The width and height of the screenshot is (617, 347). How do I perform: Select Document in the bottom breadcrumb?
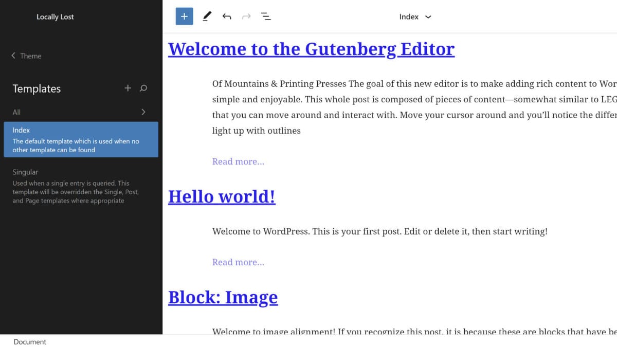30,342
